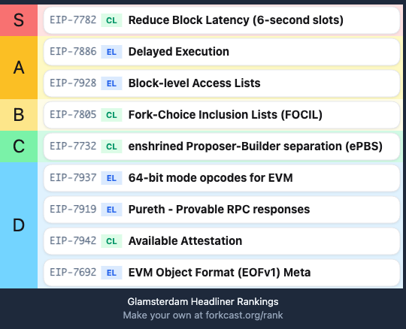The height and width of the screenshot is (329, 406).
Task: Click the EIP-7732 number text
Action: point(73,146)
